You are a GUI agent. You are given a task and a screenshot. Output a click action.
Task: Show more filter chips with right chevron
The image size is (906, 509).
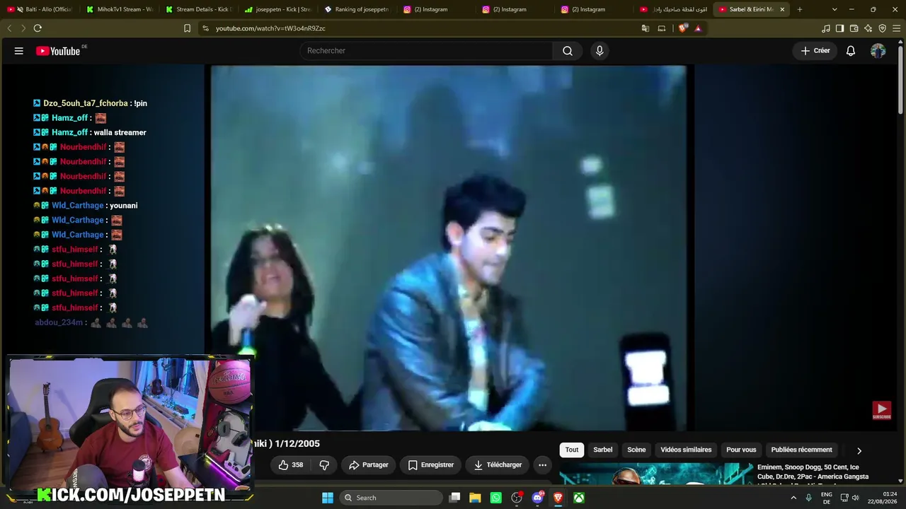tap(859, 450)
